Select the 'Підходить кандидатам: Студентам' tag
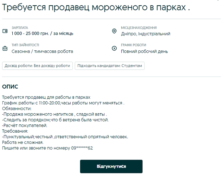Viewport: 224px width, 176px height. [109, 66]
